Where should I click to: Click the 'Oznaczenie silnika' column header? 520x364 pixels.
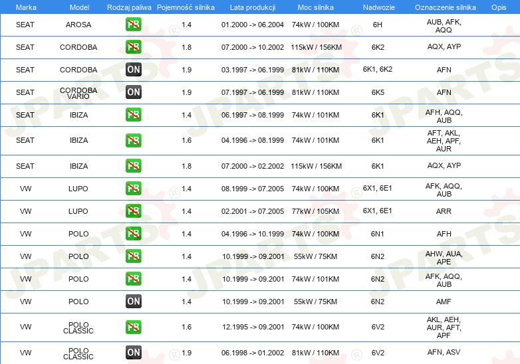click(445, 7)
